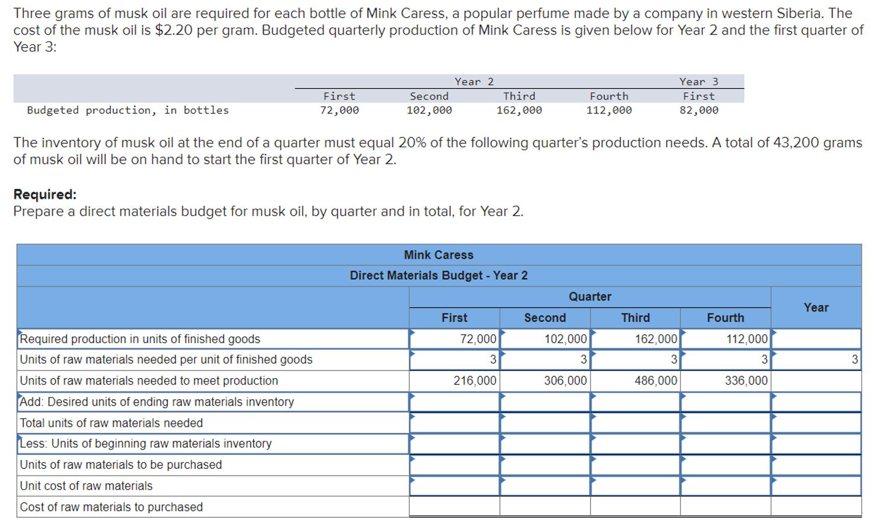The width and height of the screenshot is (884, 526).
Task: Select Year column cost of raw materials purchased cell
Action: [x=816, y=507]
